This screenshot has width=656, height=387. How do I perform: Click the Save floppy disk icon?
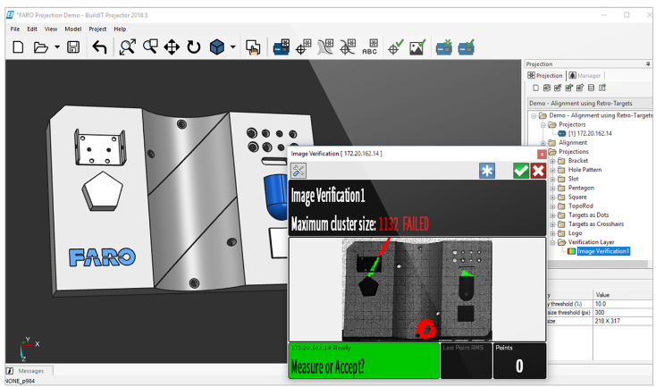[73, 47]
